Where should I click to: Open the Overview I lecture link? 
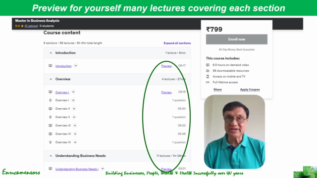pos(62,92)
